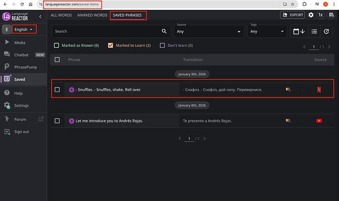
Task: Tick the checkbox for Andrés Rojas phrase
Action: point(57,121)
